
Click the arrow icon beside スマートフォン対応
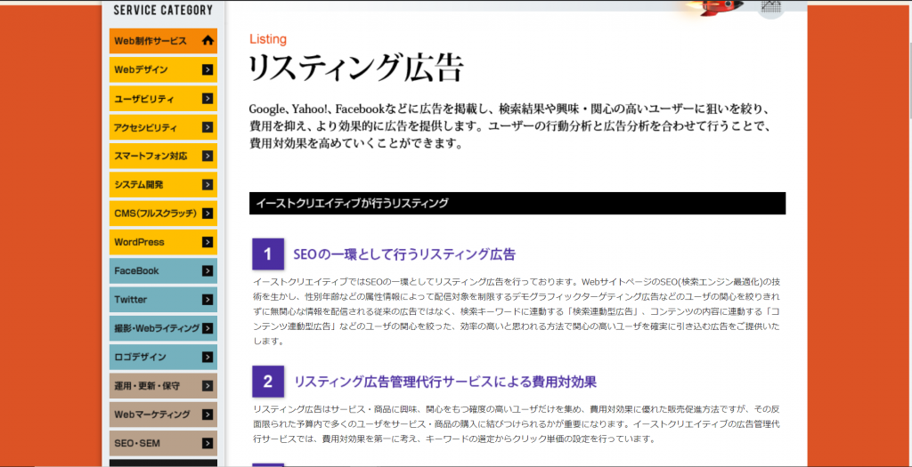[208, 157]
